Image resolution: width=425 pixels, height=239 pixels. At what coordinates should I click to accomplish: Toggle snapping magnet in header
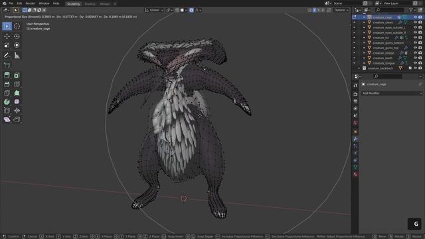pos(177,10)
